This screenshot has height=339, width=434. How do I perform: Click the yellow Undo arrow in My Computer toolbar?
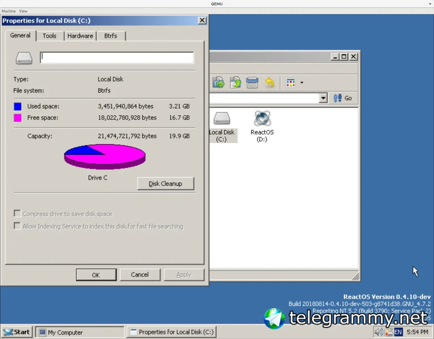coord(270,82)
